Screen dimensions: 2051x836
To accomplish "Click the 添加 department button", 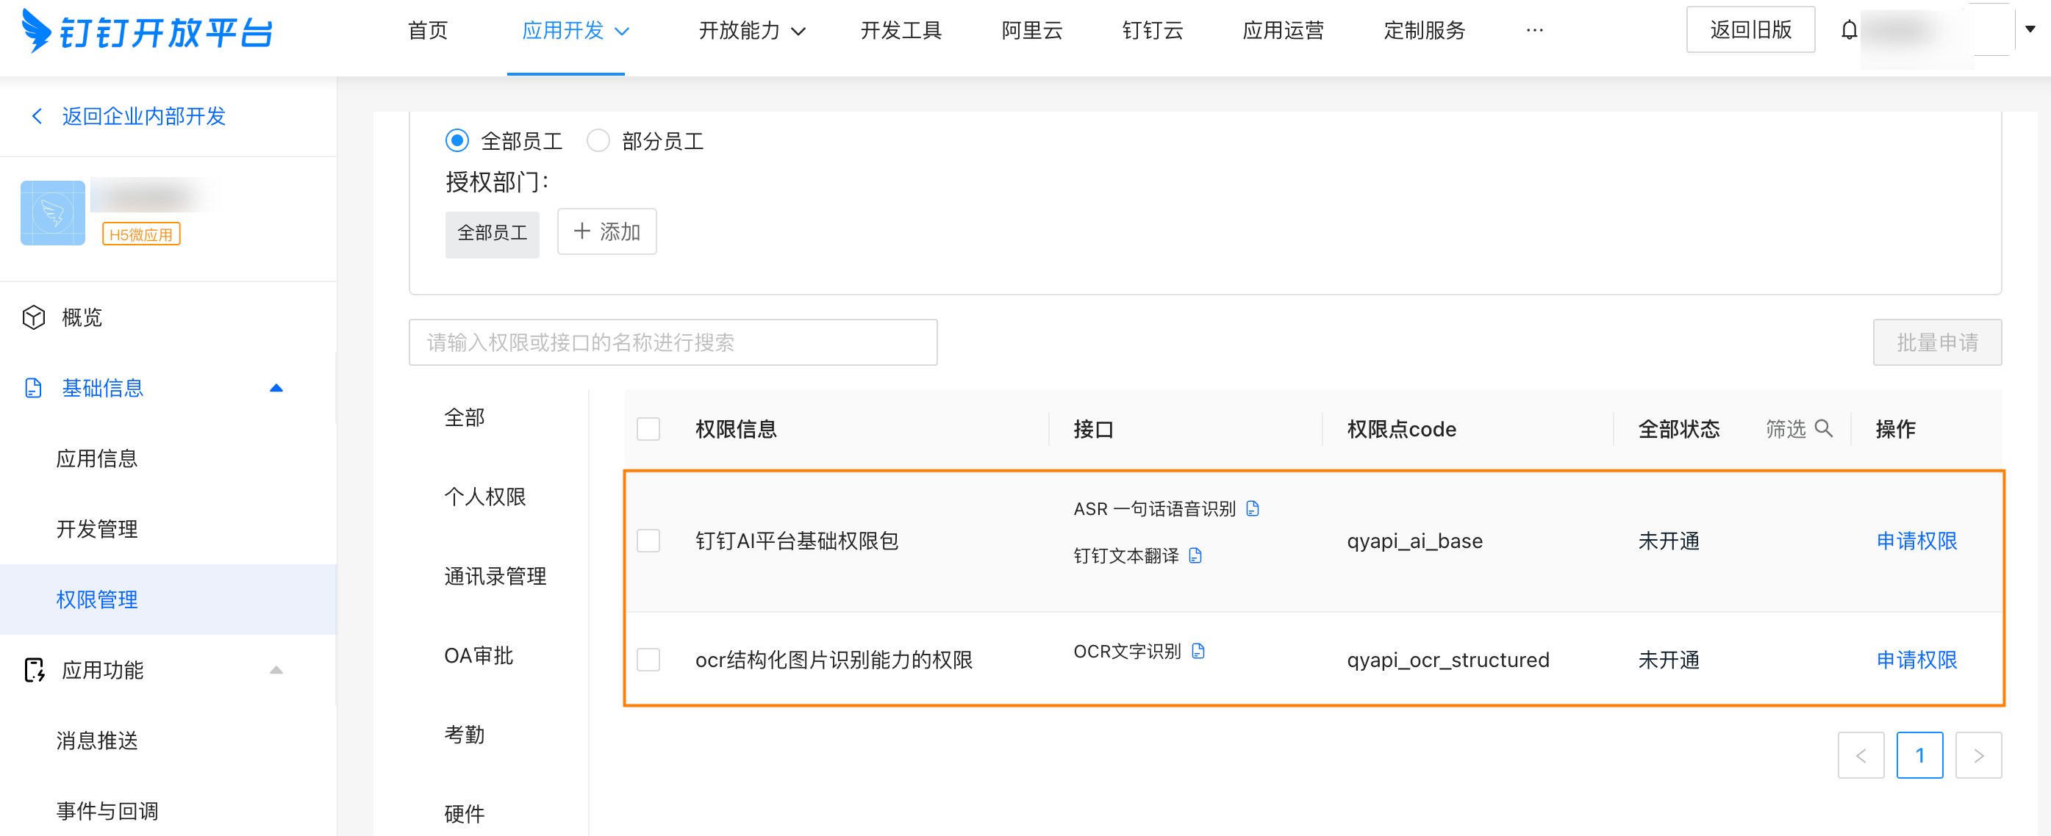I will pyautogui.click(x=606, y=231).
